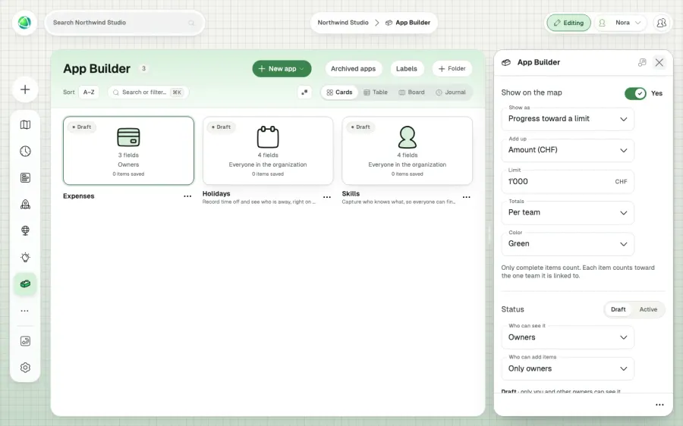
Task: Open the settings gear in sidebar
Action: tap(25, 368)
